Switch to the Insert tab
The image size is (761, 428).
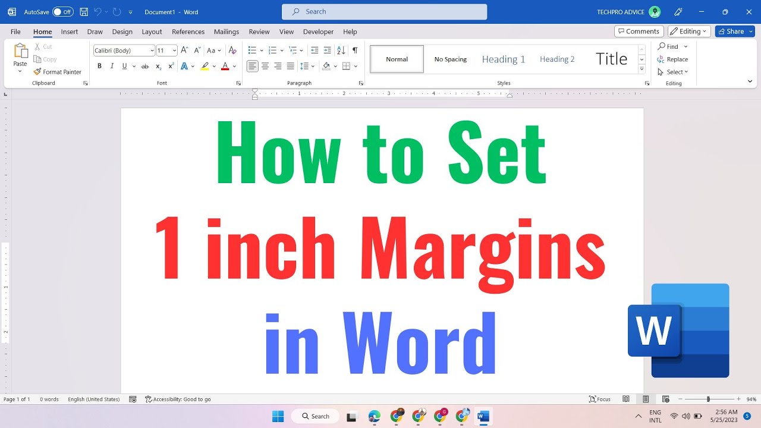click(x=70, y=32)
